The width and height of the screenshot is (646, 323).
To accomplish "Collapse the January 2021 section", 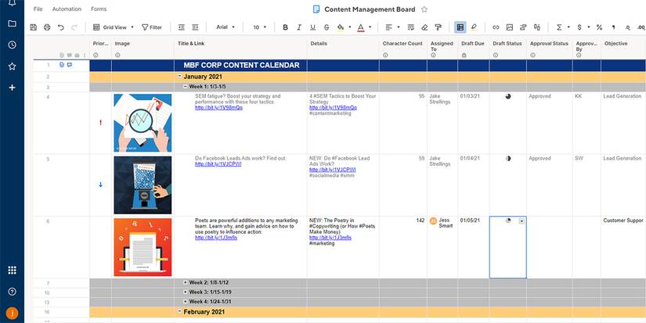I will tap(179, 77).
